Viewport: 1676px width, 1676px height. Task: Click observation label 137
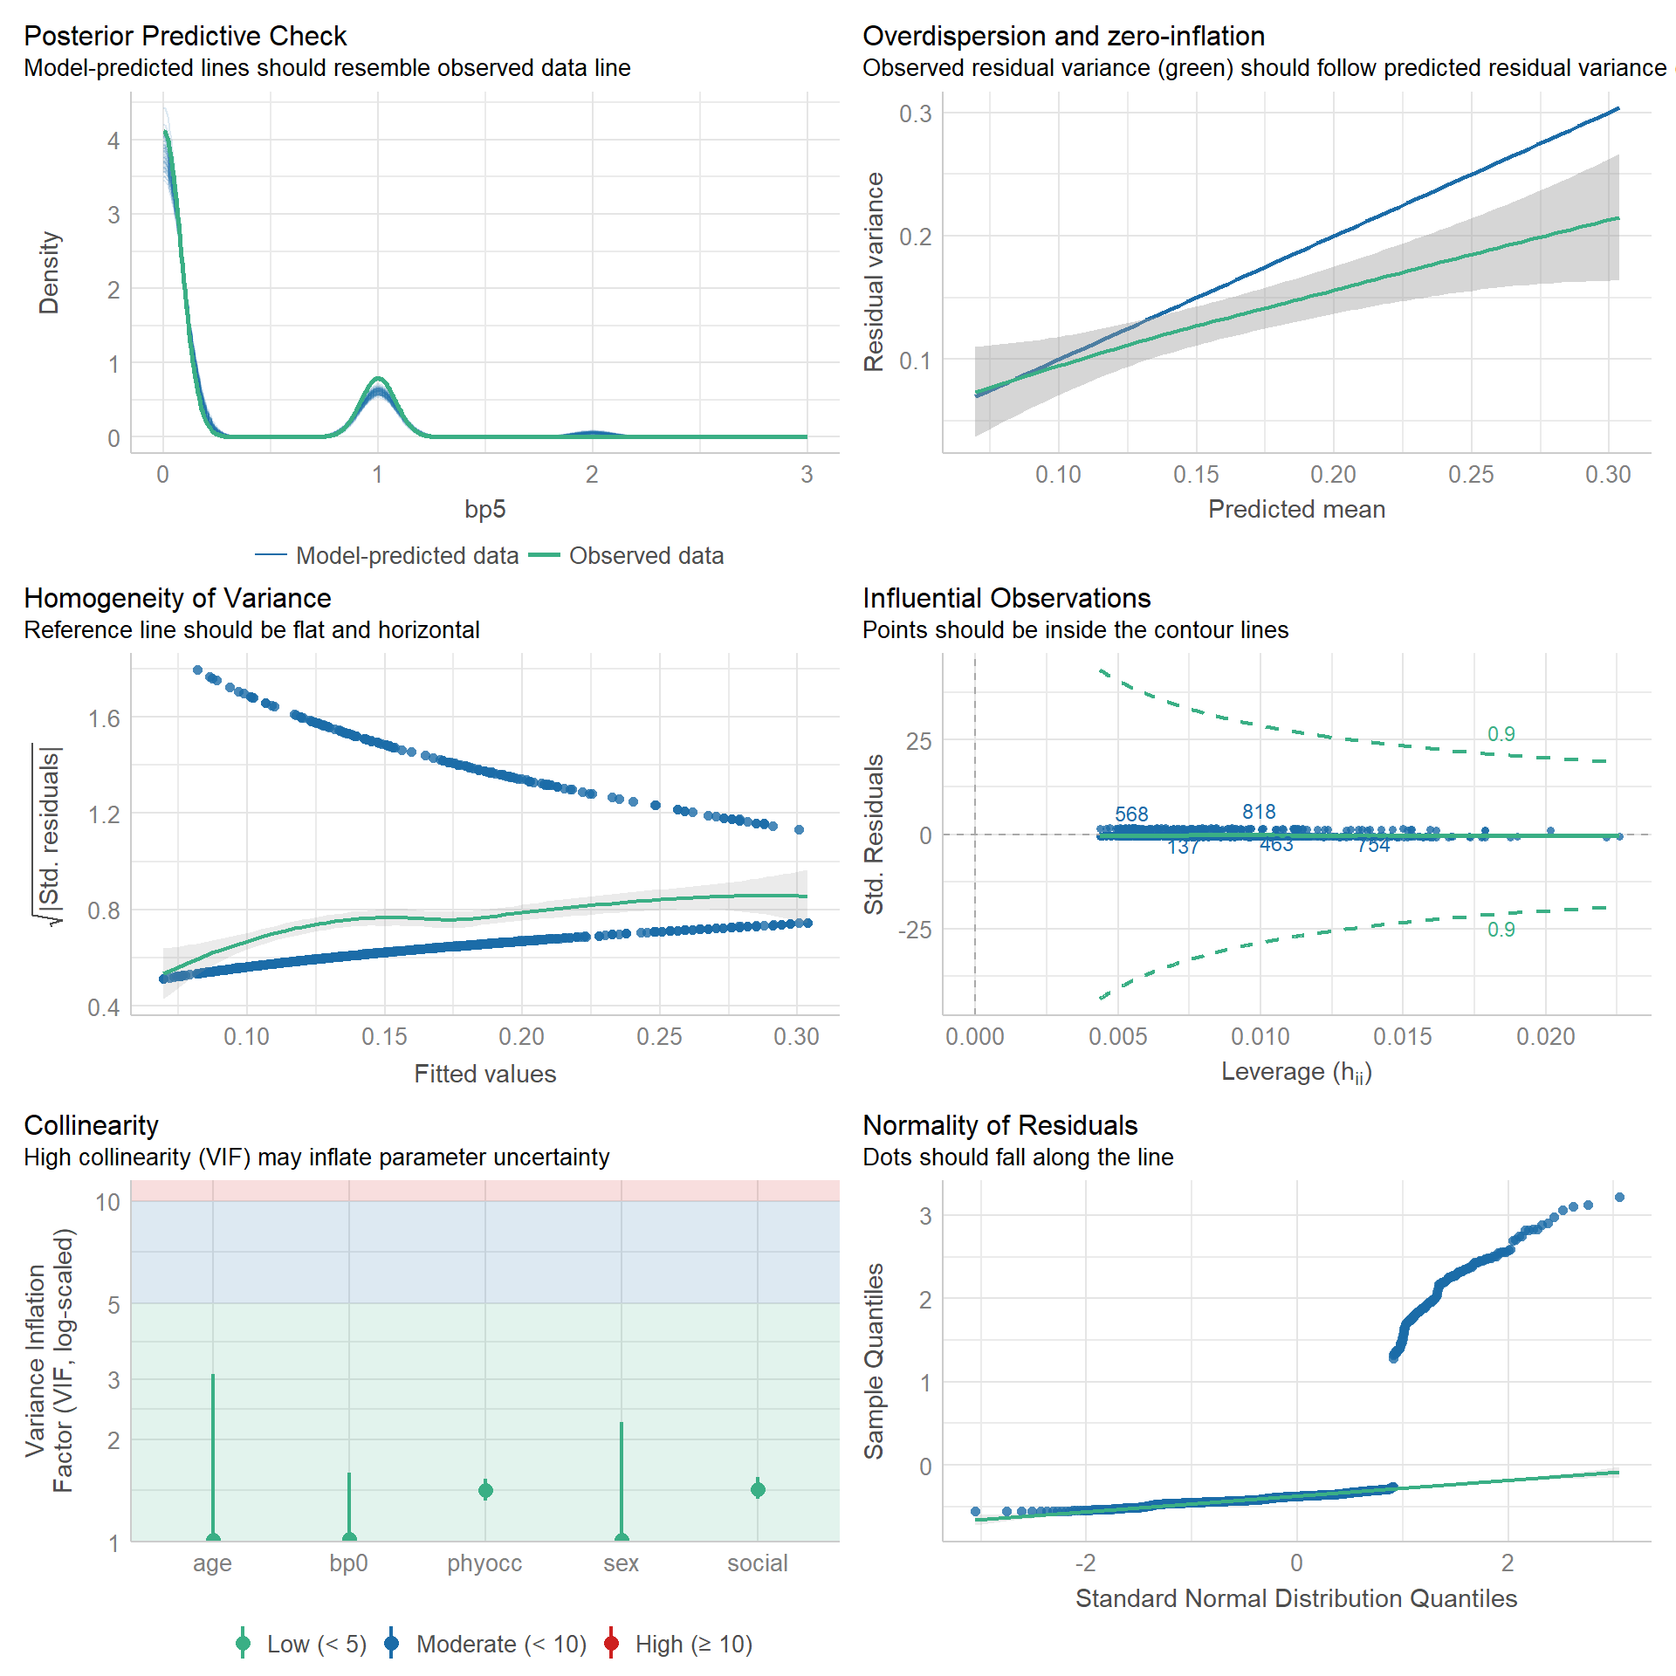1183,848
